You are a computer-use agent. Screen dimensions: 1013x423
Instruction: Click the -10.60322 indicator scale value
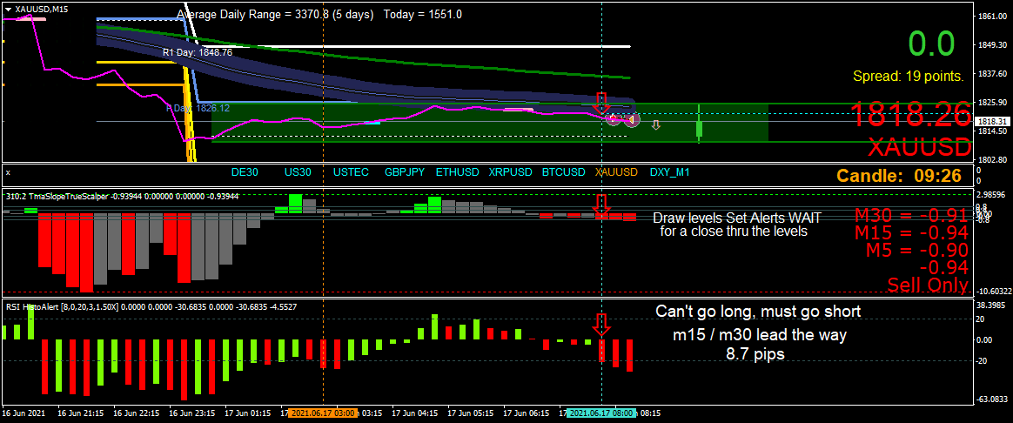[992, 292]
